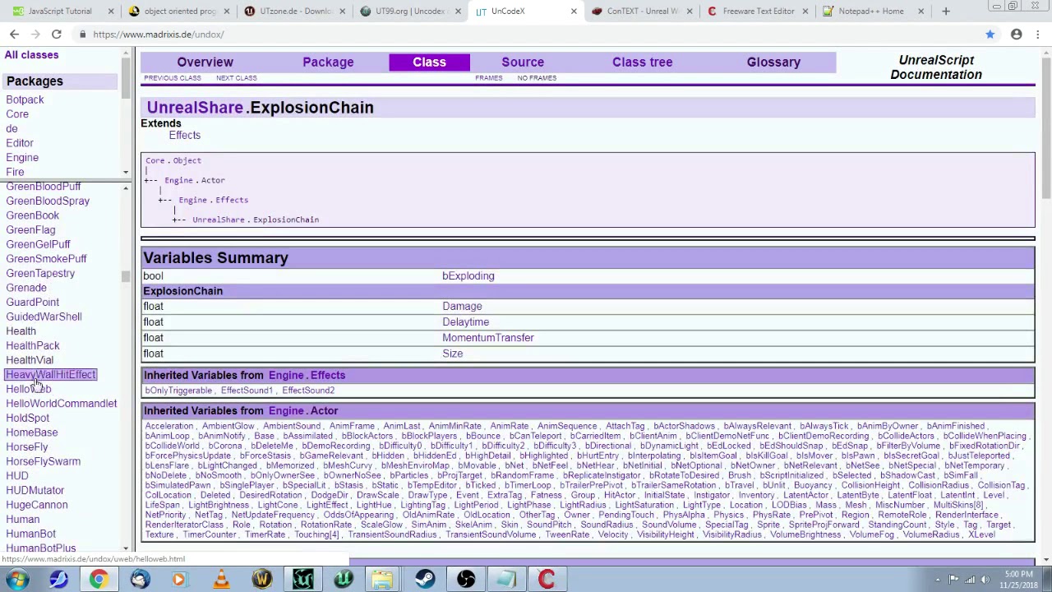This screenshot has width=1052, height=592.
Task: Open the HealthPack class
Action: tap(33, 346)
